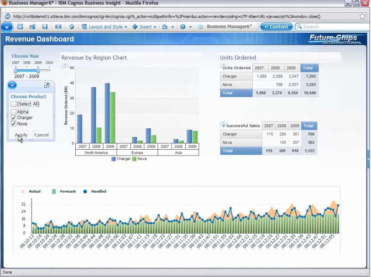Viewport: 371px width, 277px height.
Task: Click the New dashboard toolbar icon
Action: coord(21,27)
